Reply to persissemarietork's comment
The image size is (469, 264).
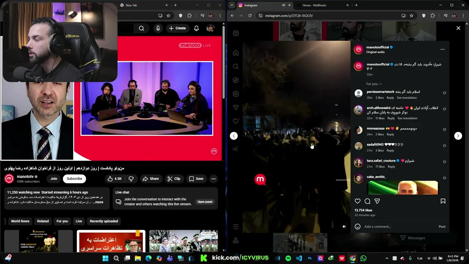tap(390, 98)
